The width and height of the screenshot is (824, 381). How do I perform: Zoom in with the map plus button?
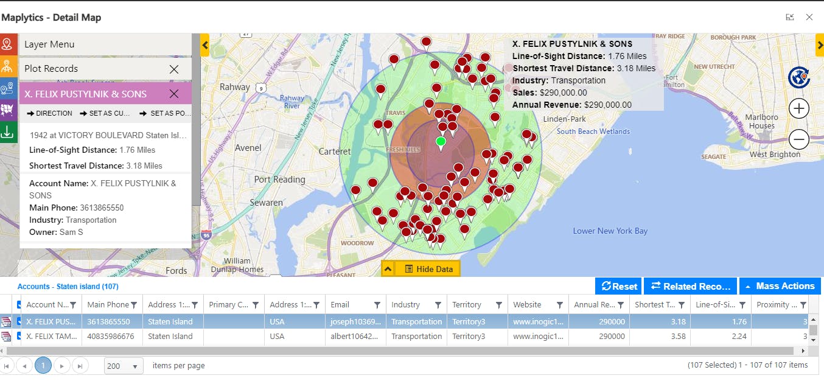coord(798,109)
